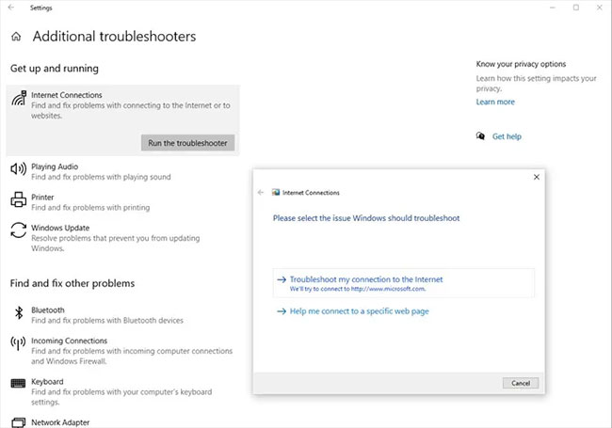Image resolution: width=612 pixels, height=428 pixels.
Task: Click the Get help chat icon
Action: tap(481, 136)
